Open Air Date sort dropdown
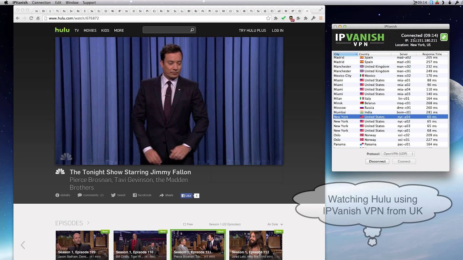Screen dimensions: 463x260 pyautogui.click(x=275, y=224)
